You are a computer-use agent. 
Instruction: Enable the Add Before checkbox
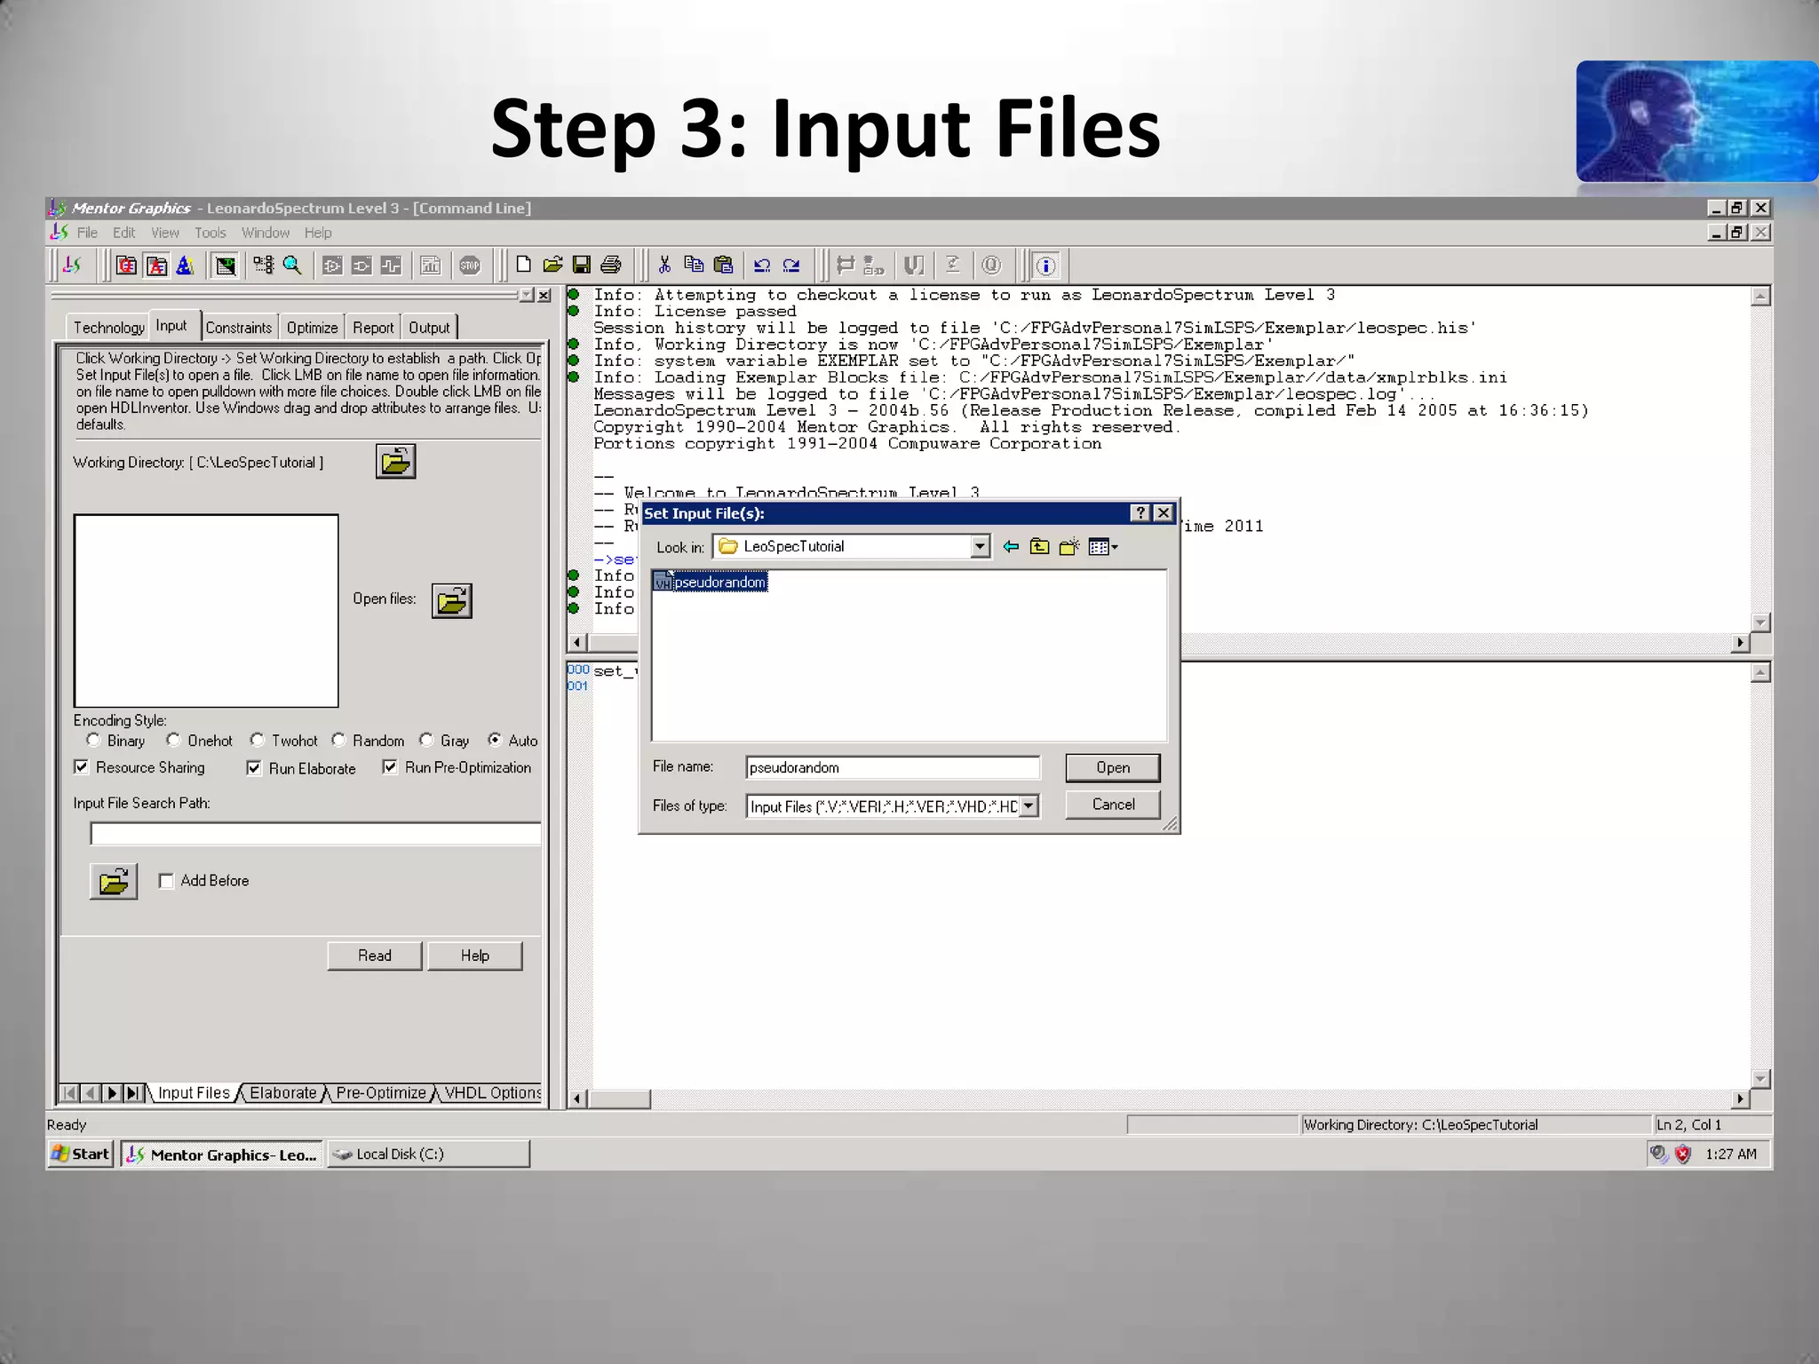(x=166, y=881)
